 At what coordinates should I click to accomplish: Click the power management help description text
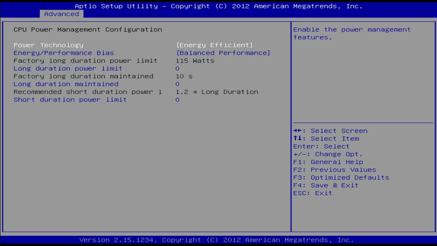[352, 33]
